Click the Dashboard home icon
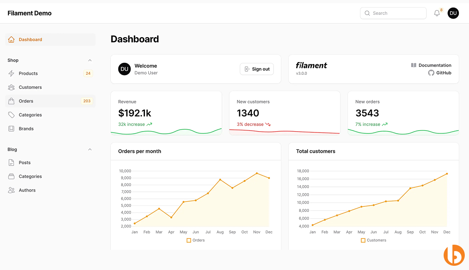Viewport: 469px width, 270px height. click(x=11, y=39)
